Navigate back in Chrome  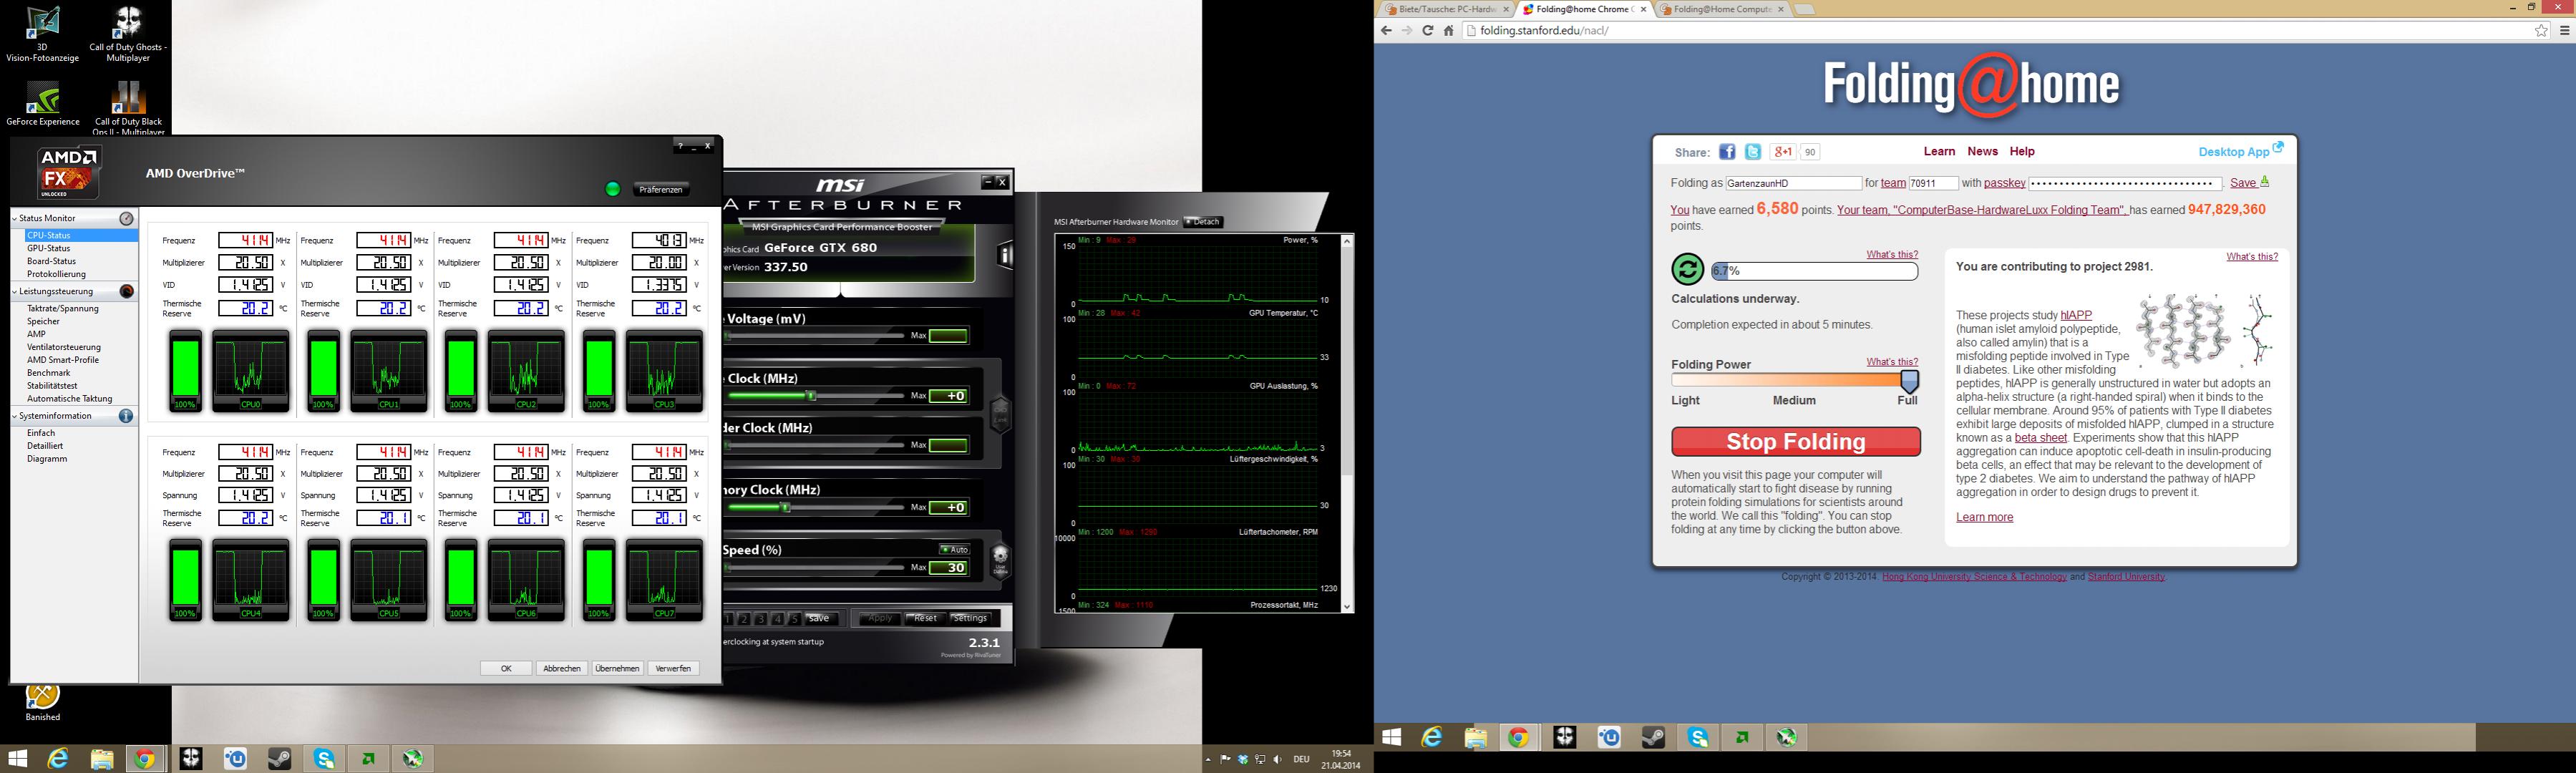tap(1386, 31)
